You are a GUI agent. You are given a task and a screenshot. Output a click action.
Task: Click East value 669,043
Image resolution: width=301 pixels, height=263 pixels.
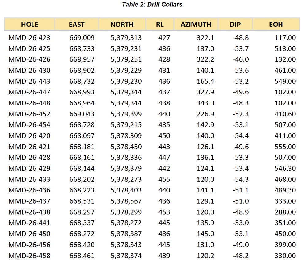pos(82,114)
